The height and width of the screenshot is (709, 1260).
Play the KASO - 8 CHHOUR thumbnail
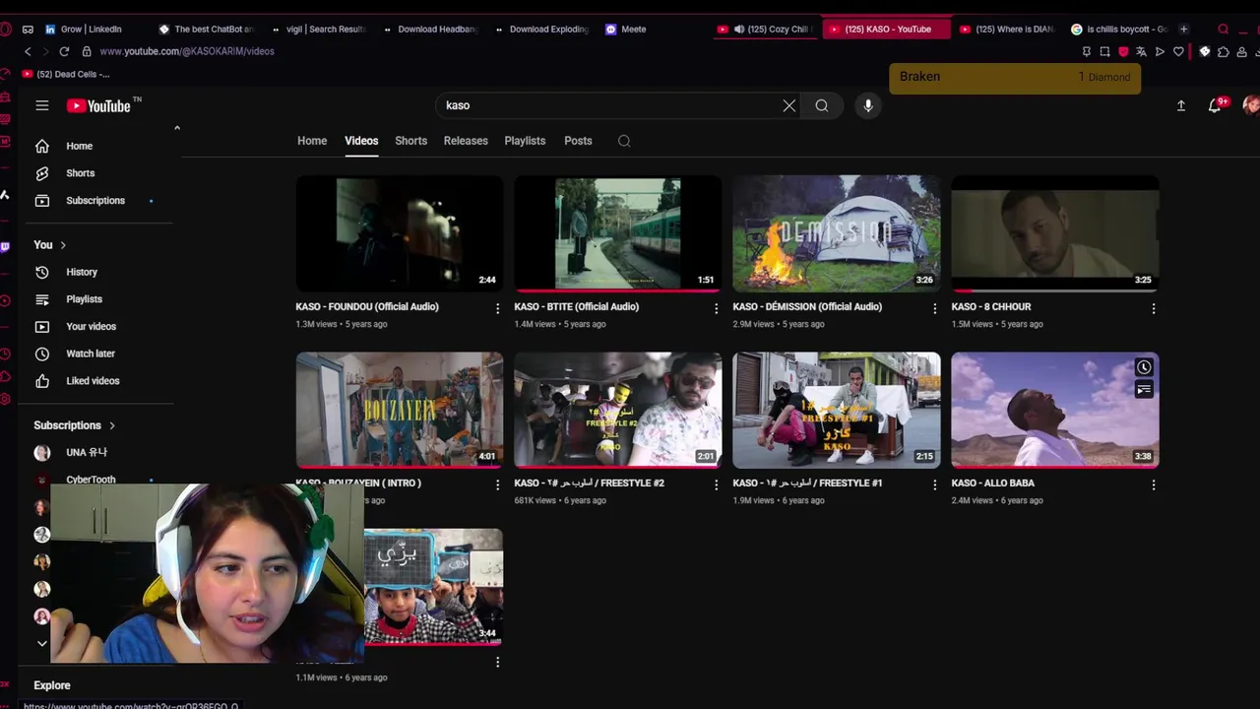[x=1055, y=233]
